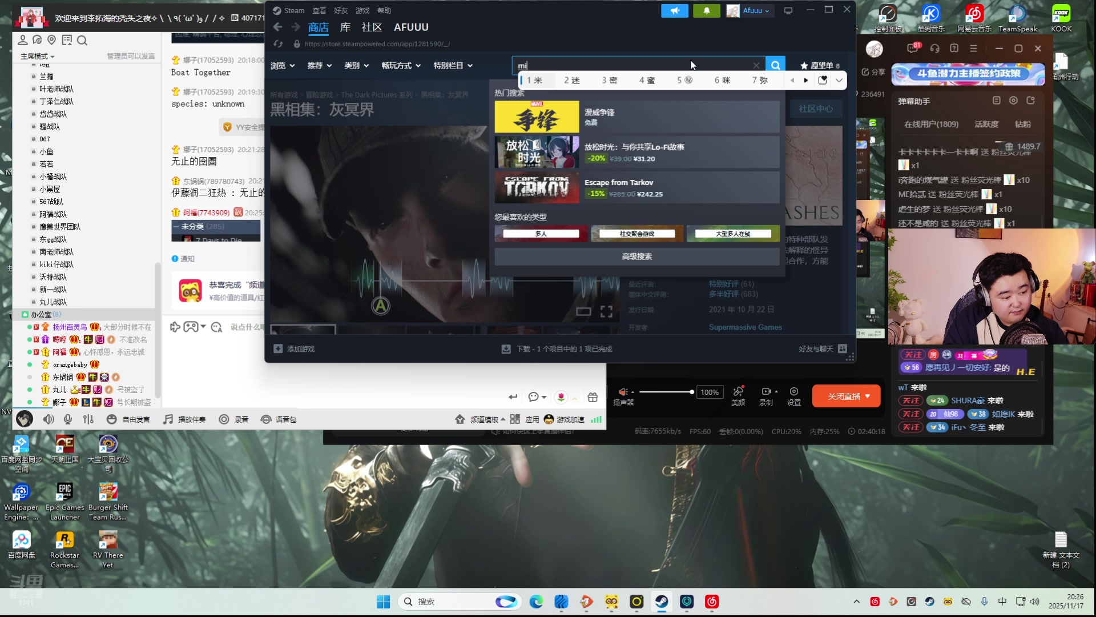
Task: Reload the Steam store page
Action: click(x=278, y=44)
